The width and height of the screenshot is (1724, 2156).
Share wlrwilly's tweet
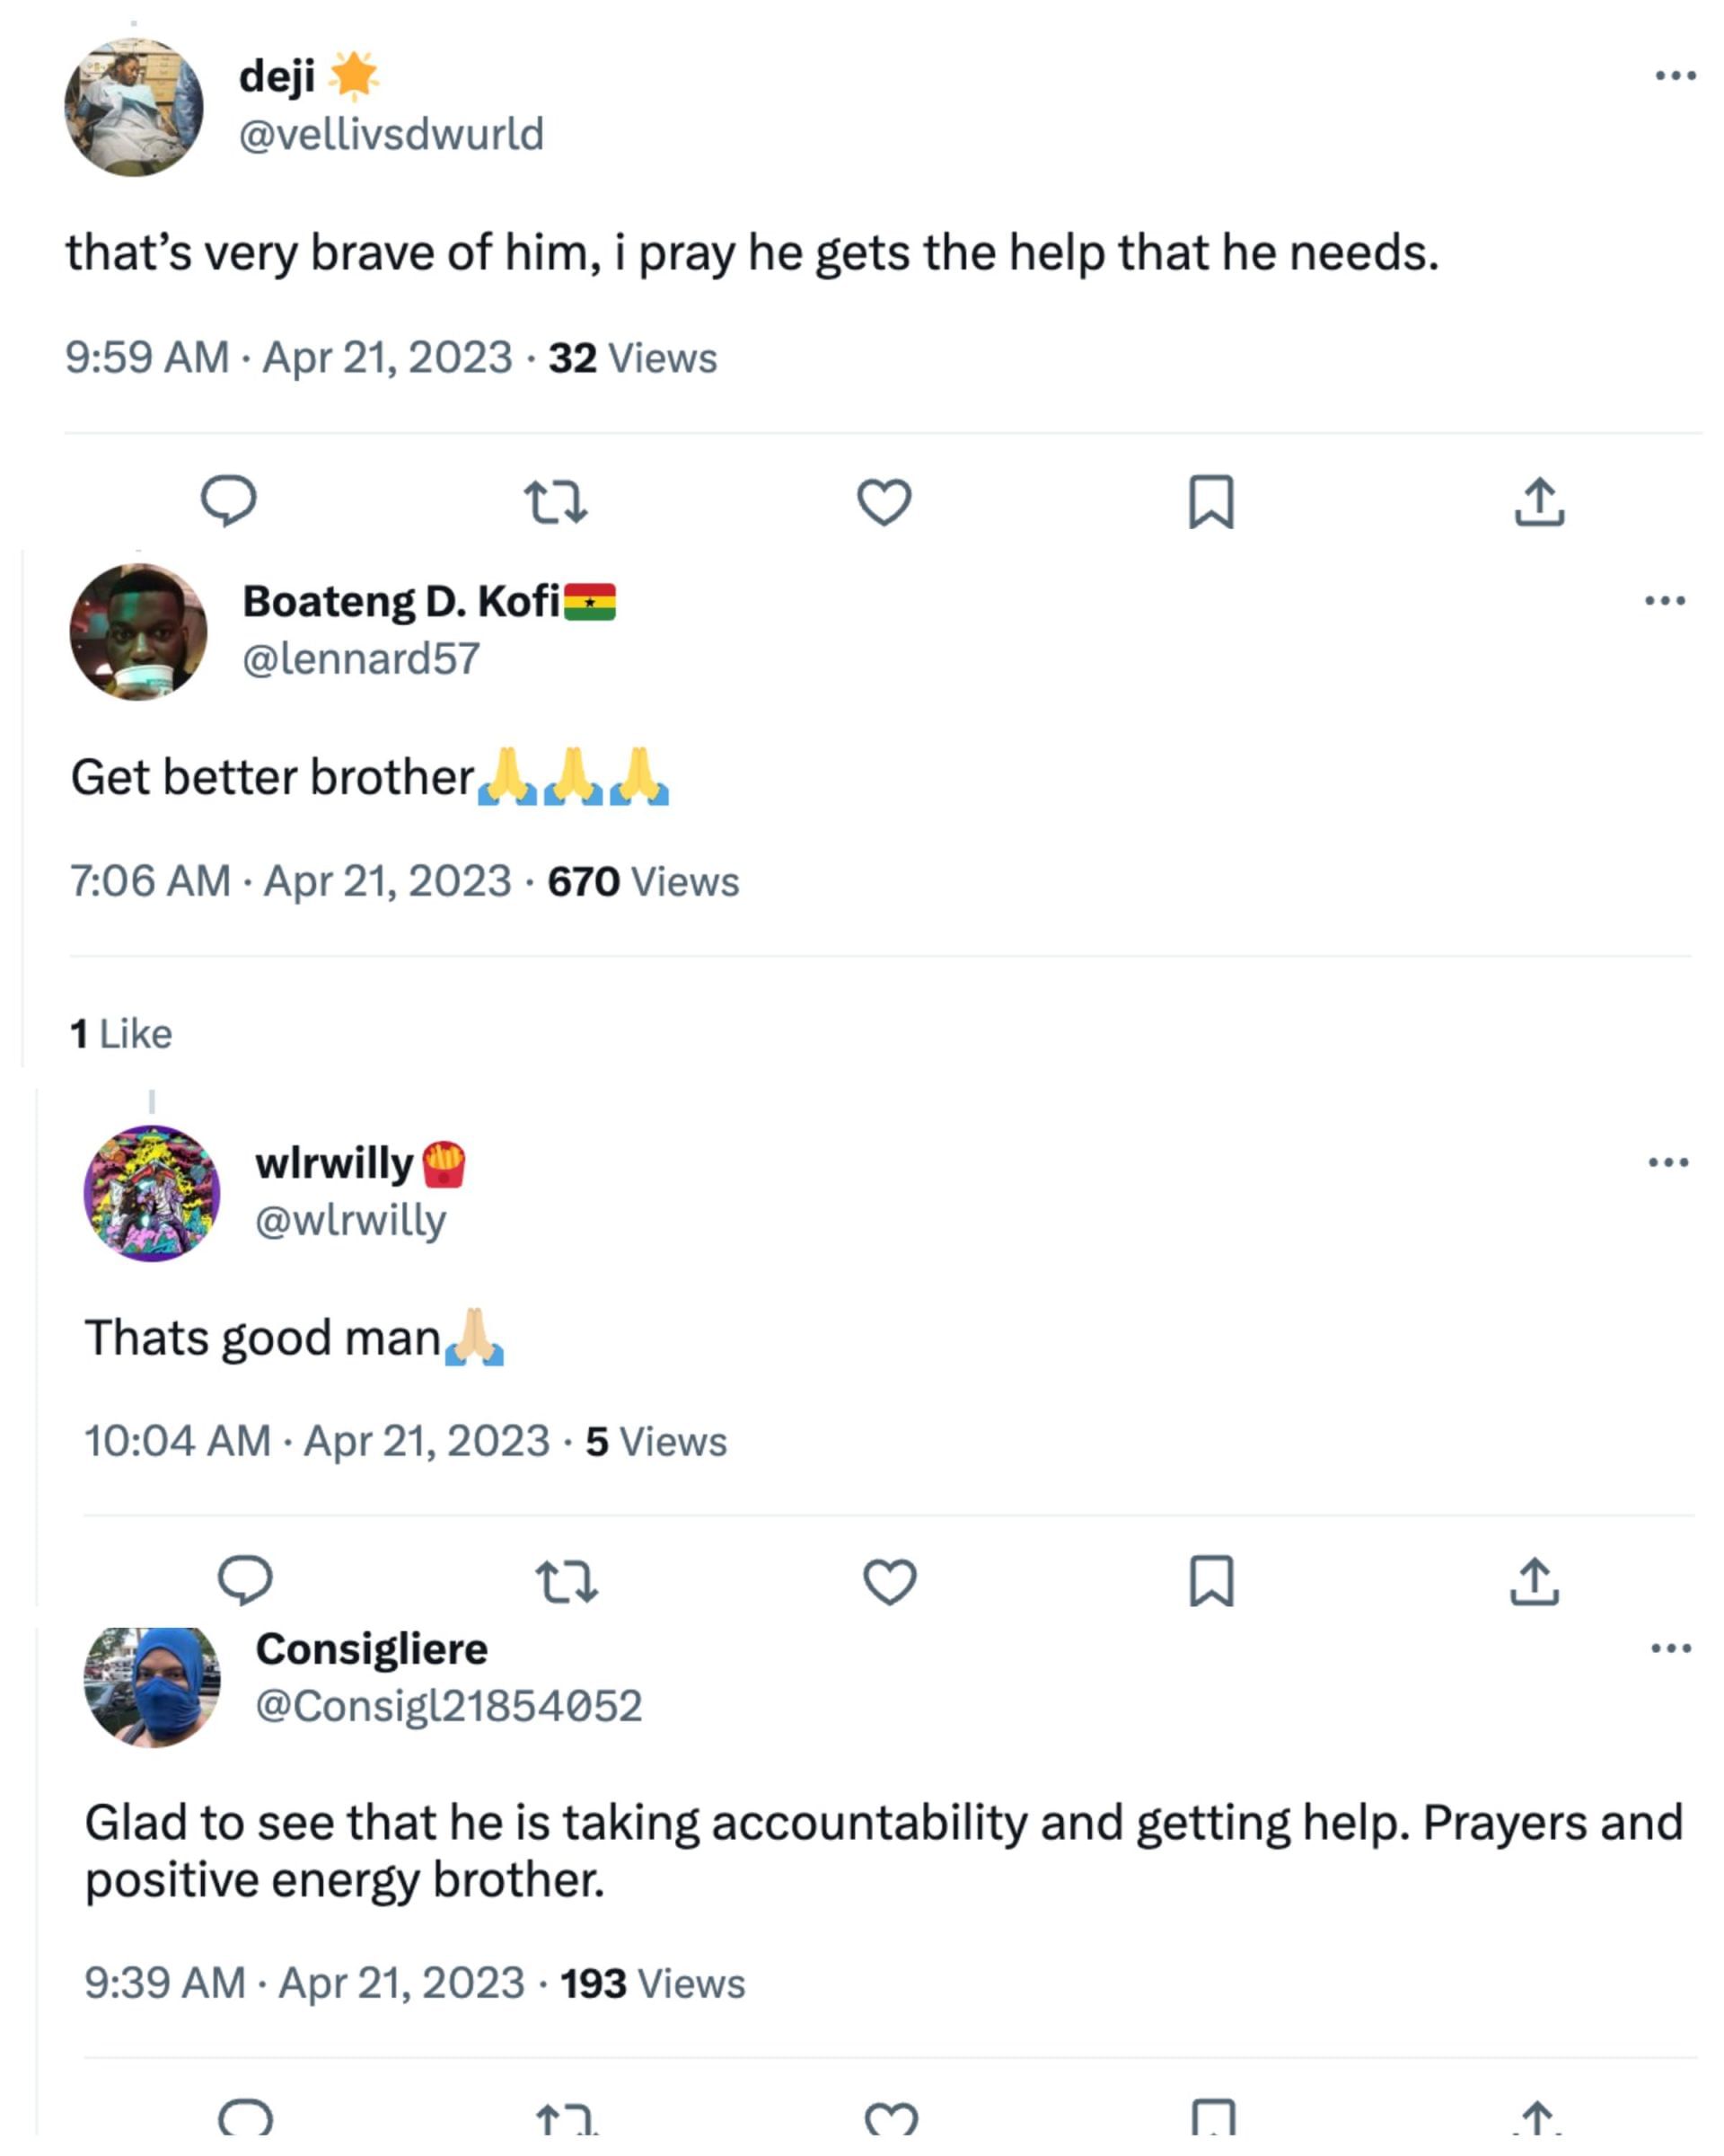[1535, 1581]
